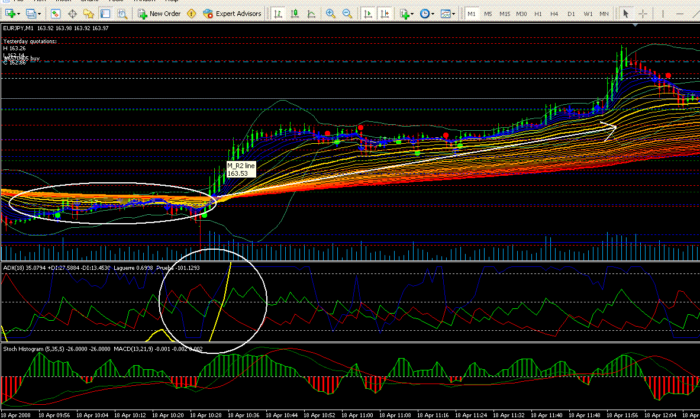Zoom in on the chart

tap(330, 14)
